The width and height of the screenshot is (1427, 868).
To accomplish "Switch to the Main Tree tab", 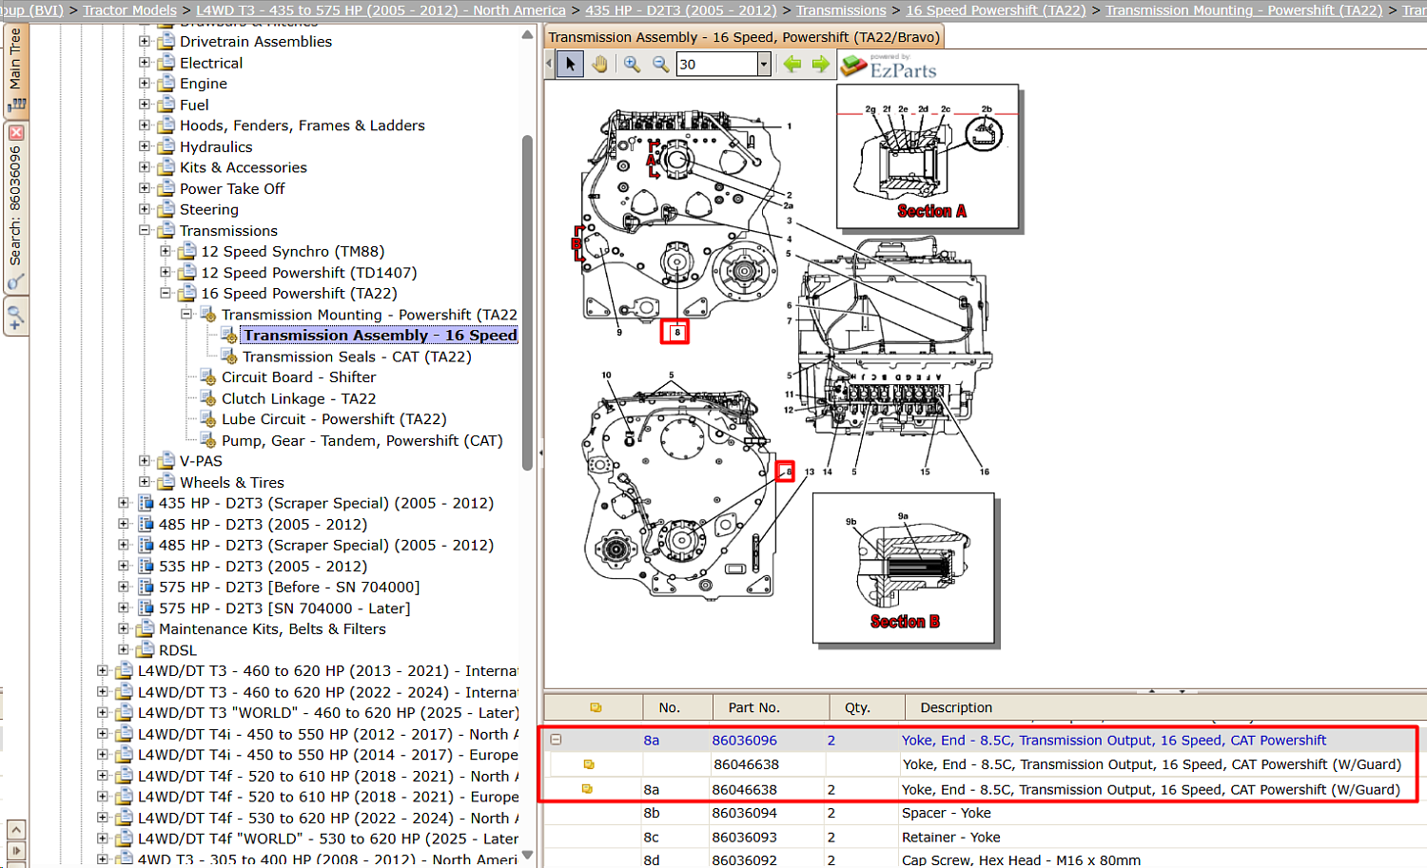I will pos(15,69).
